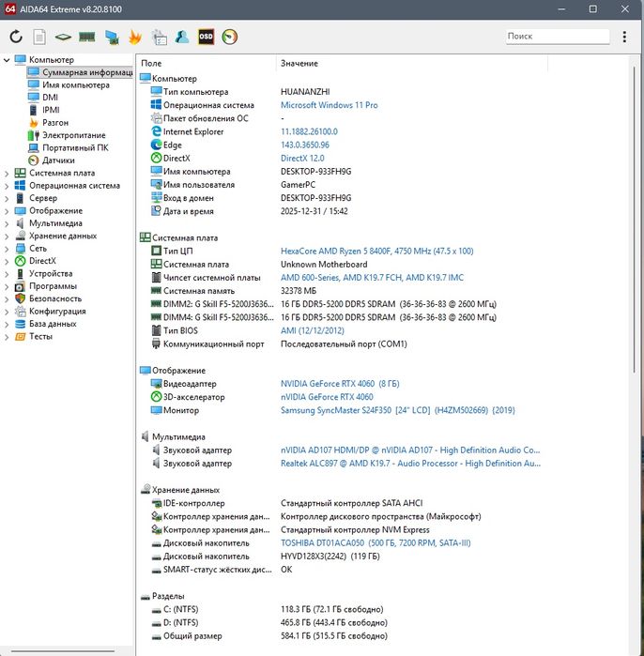This screenshot has height=656, width=644.
Task: Open the Датчики tree item
Action: click(x=52, y=160)
